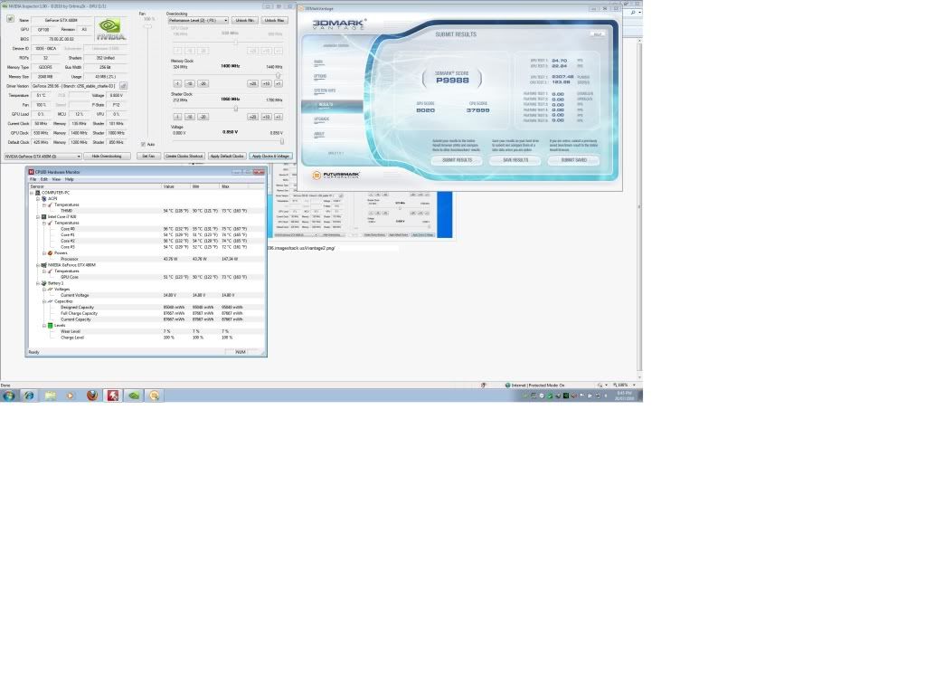Image resolution: width=926 pixels, height=695 pixels.
Task: Click the button beside Driver Version field
Action: pyautogui.click(x=123, y=86)
